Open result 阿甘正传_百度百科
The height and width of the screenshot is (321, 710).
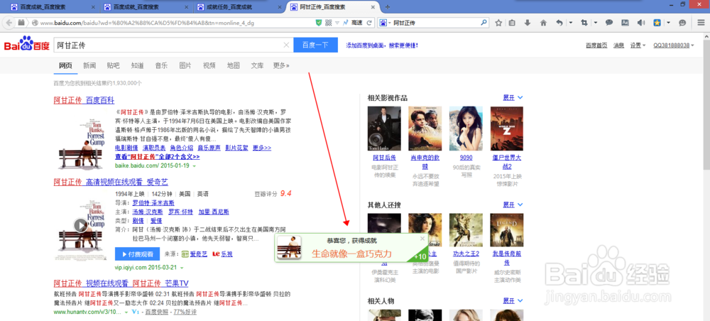(x=84, y=101)
